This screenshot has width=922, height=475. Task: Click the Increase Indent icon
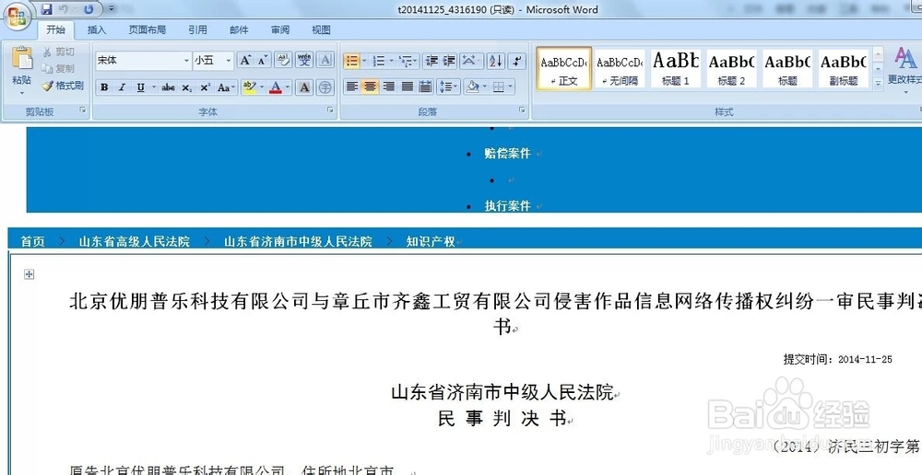click(x=450, y=61)
